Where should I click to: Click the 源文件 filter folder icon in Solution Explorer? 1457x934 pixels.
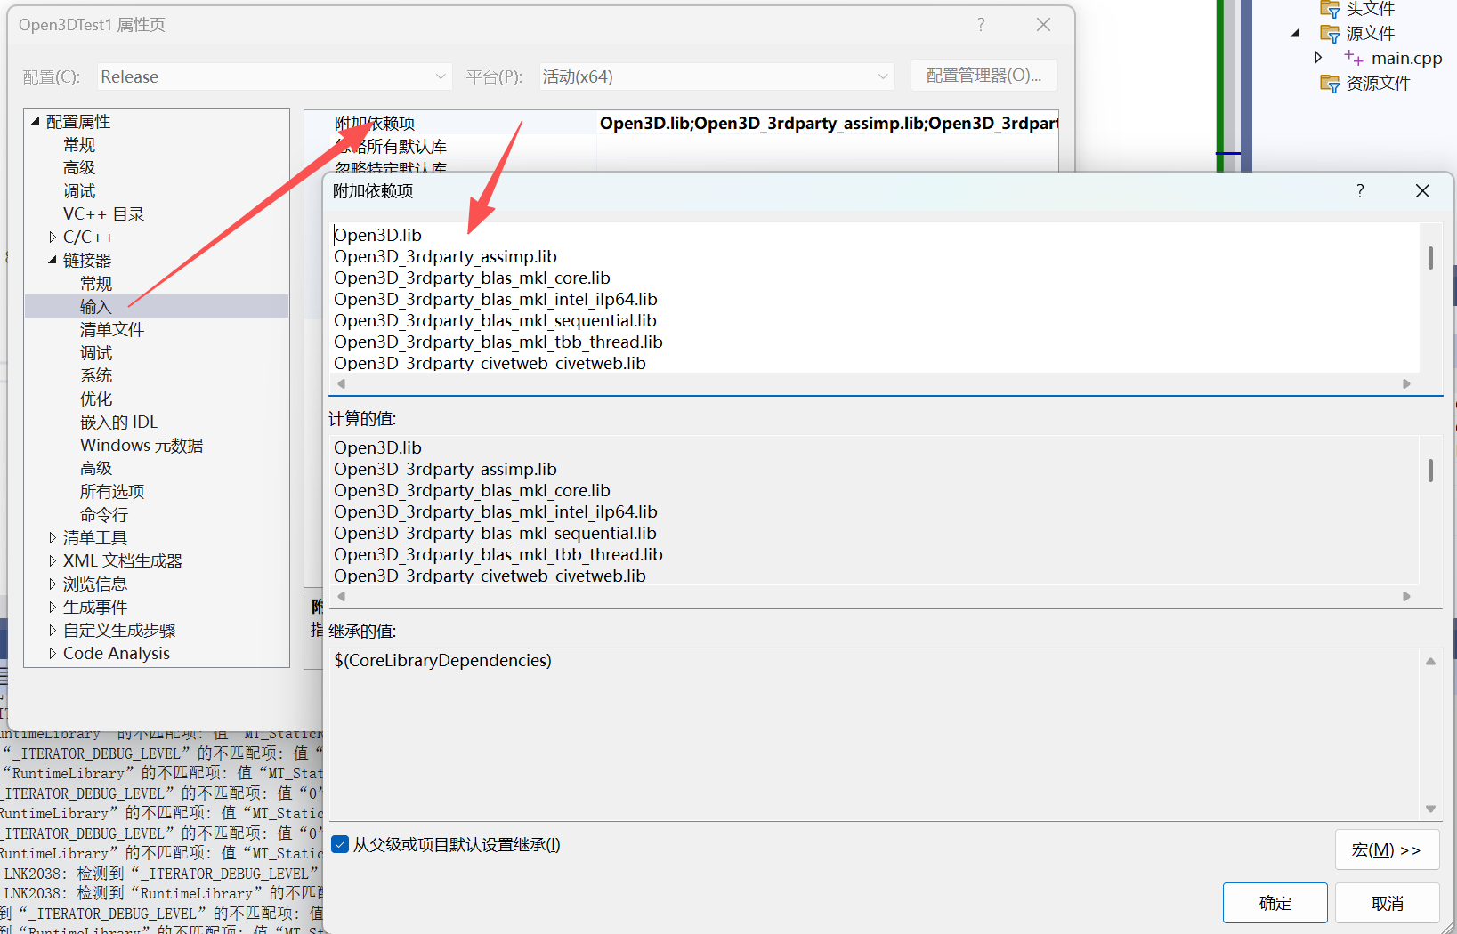(1330, 34)
